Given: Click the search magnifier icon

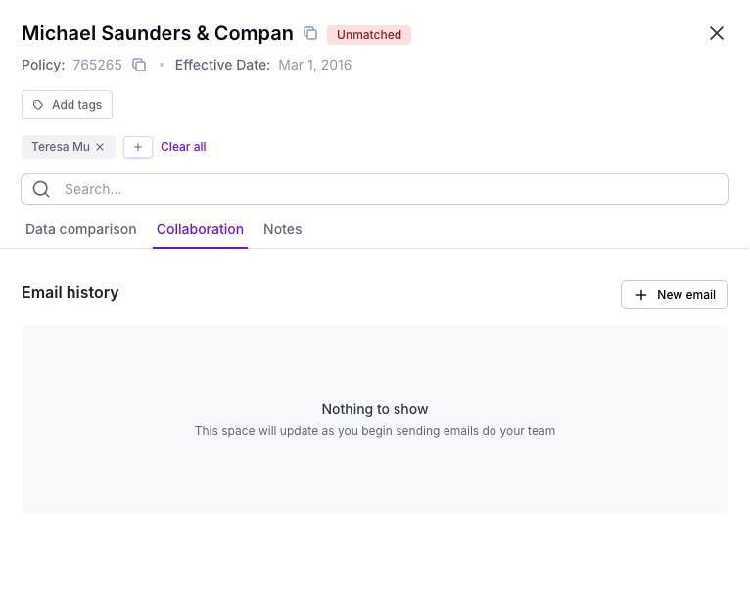Looking at the screenshot, I should 41,189.
